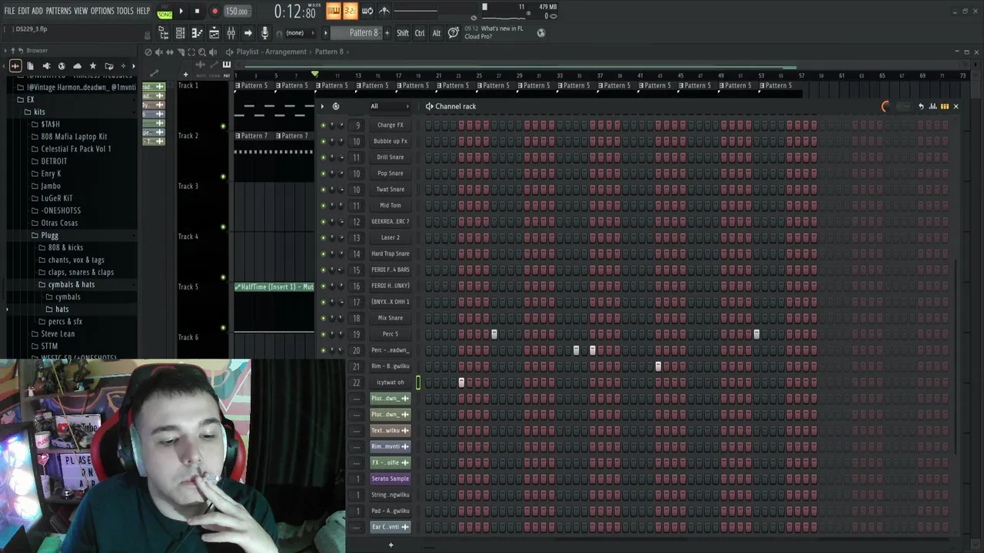Mute Track 3 in the playlist
984x553 pixels.
[x=223, y=227]
